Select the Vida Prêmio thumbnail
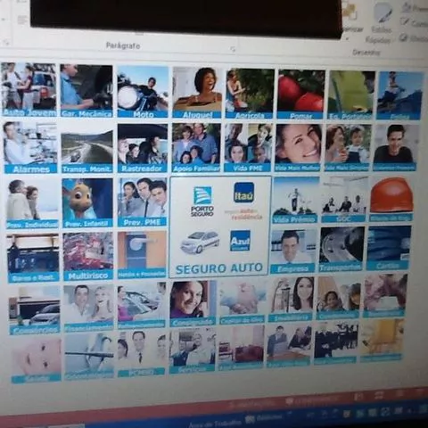 pos(295,200)
